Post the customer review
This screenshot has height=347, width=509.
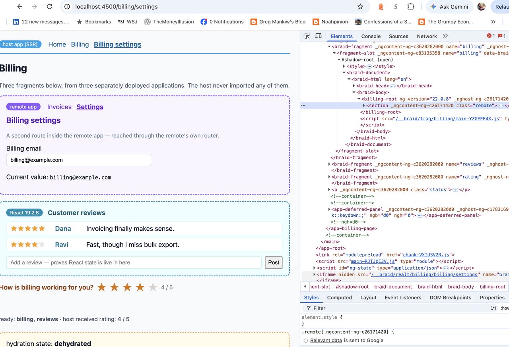coord(274,262)
